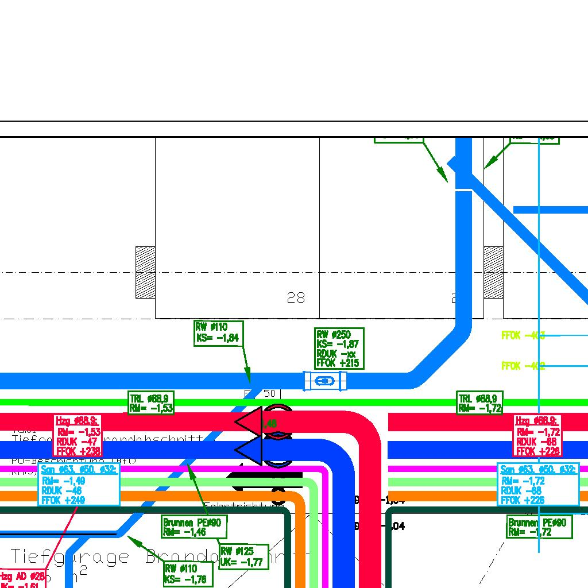Click the San label showing FFOK +226
The height and width of the screenshot is (588, 588).
(x=537, y=485)
